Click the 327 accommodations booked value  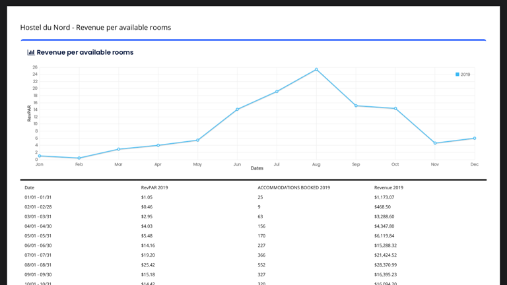pos(261,274)
